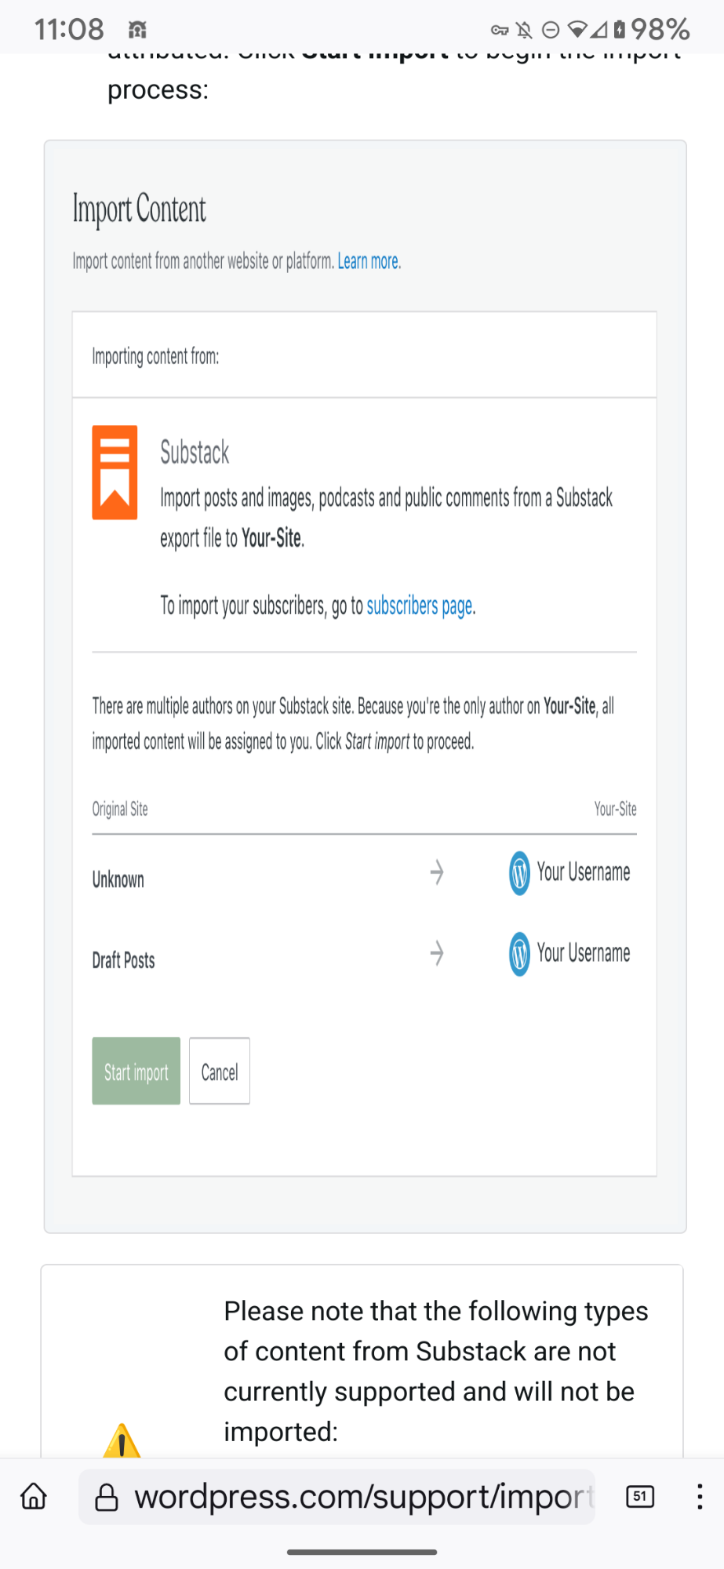
Task: Tap the yellow warning triangle icon
Action: (122, 1442)
